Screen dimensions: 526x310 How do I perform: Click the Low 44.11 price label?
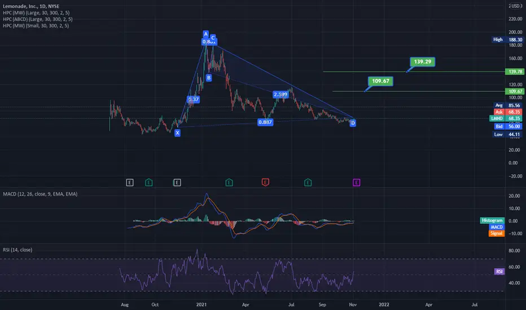coord(507,134)
